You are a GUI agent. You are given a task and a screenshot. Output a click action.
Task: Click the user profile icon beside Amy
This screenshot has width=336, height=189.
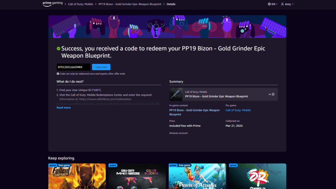[282, 4]
